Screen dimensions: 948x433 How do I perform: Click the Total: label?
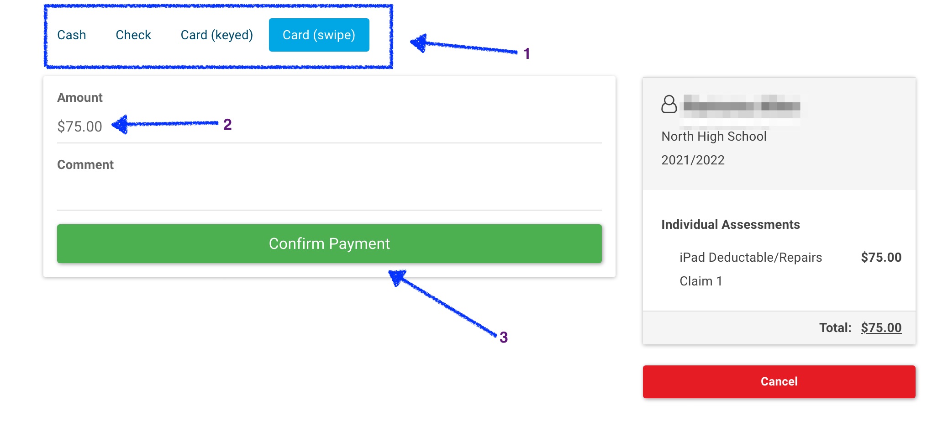(835, 328)
